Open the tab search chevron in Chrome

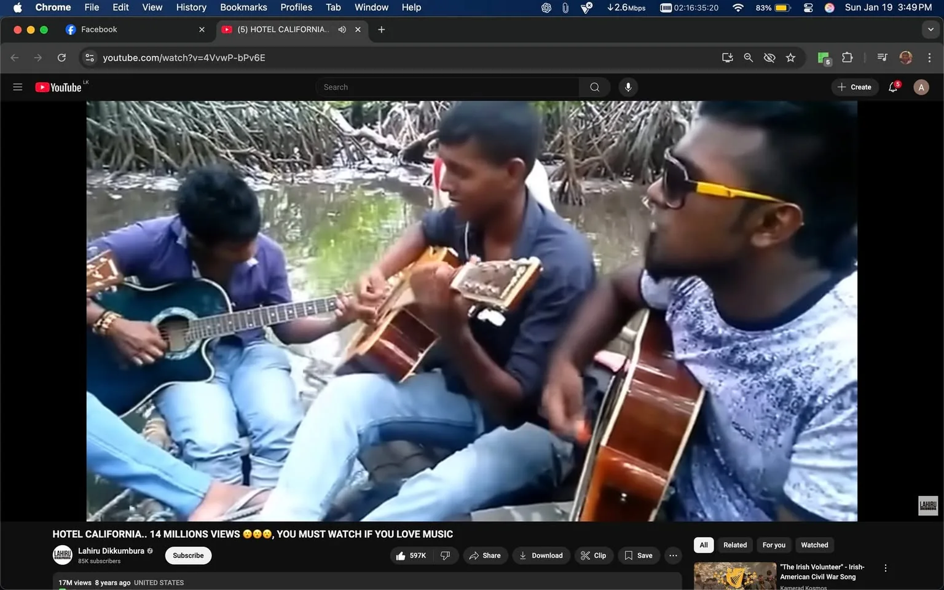coord(930,29)
